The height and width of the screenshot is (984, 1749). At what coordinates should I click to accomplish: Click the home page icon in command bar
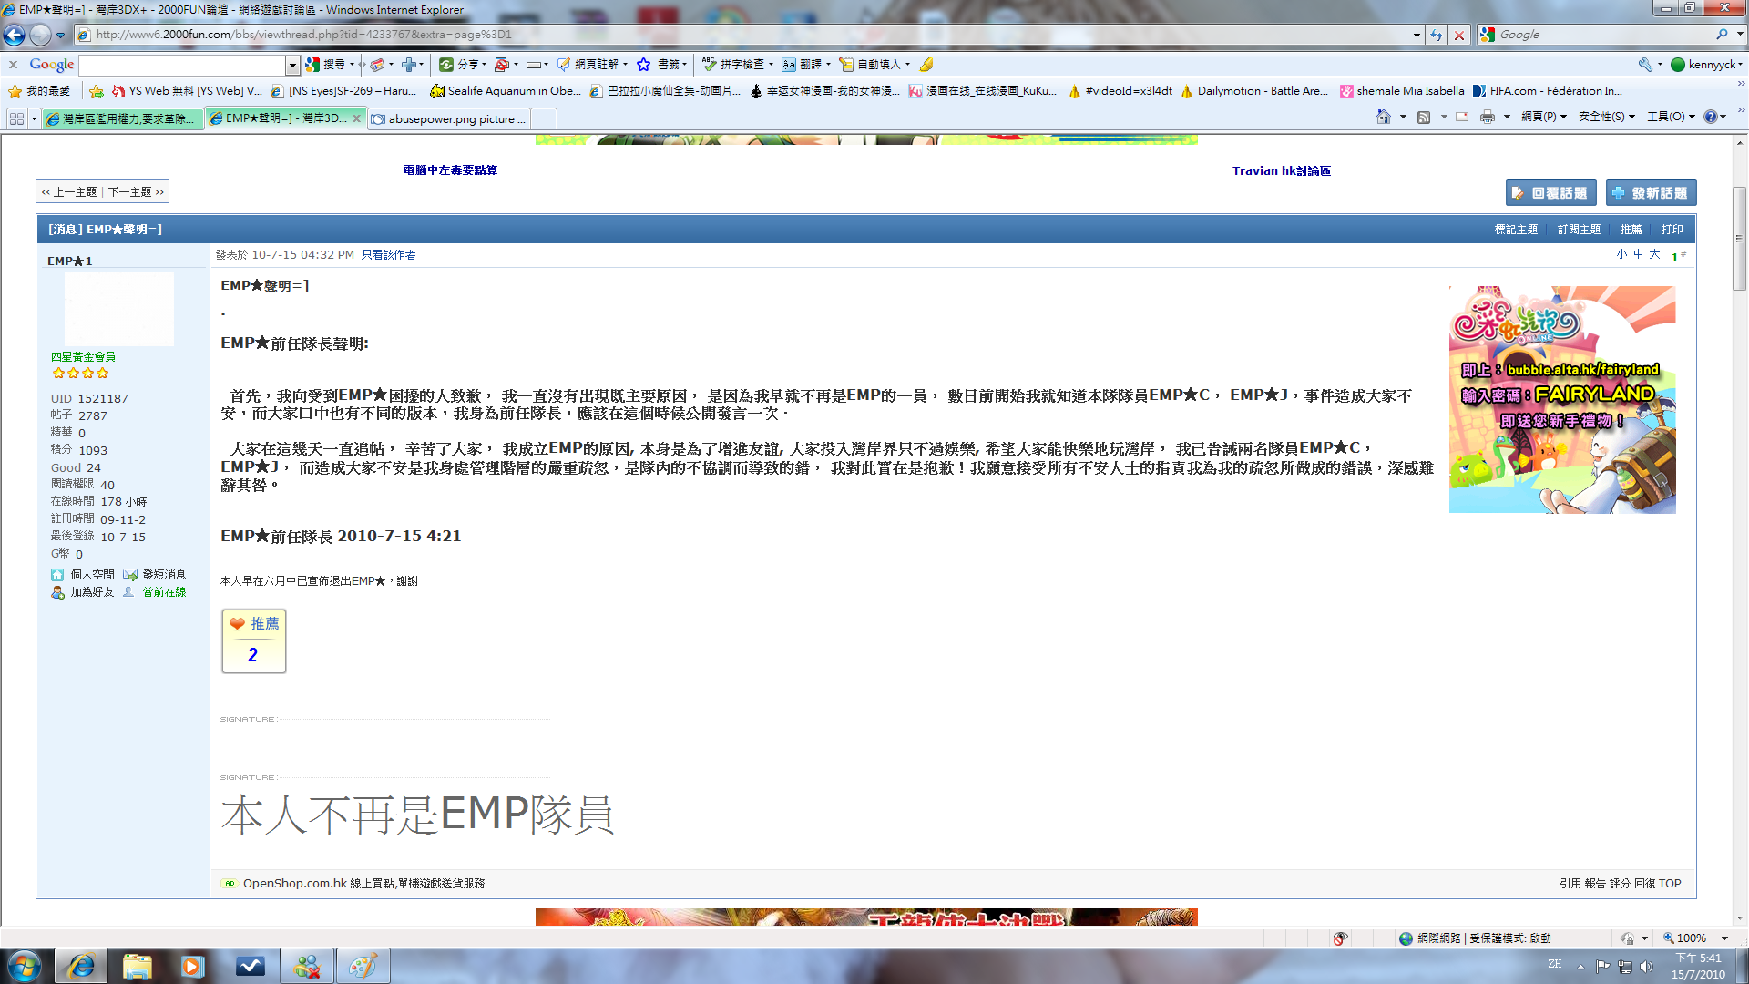point(1383,117)
